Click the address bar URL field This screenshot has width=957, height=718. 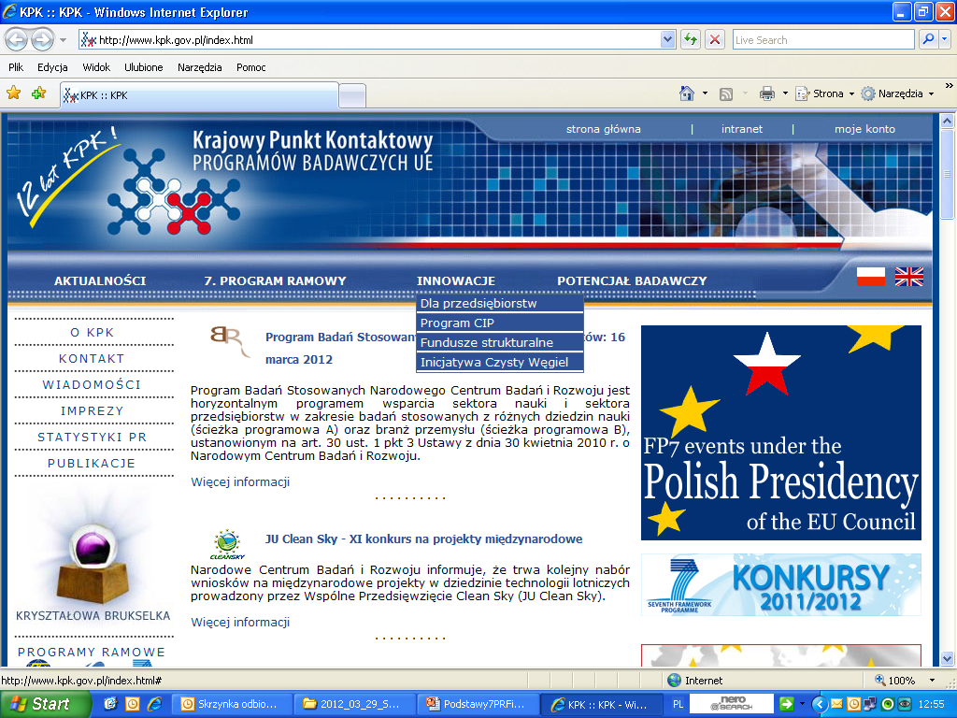(x=369, y=40)
